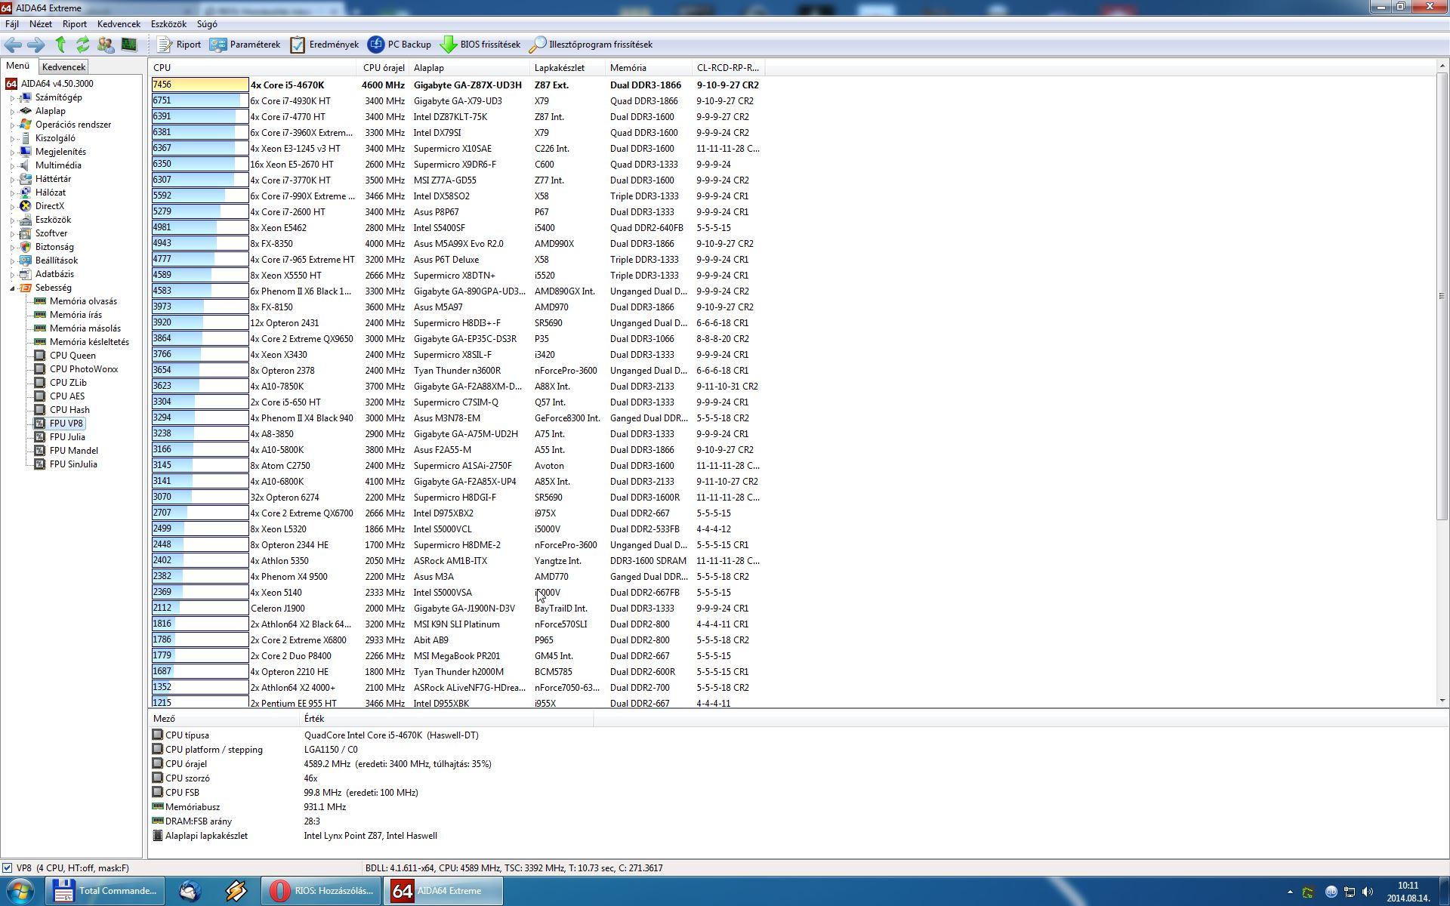Viewport: 1450px width, 906px height.
Task: Select the FPU Julia benchmark
Action: point(67,437)
